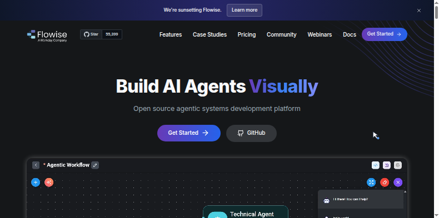Click the save workflow icon

[387, 165]
